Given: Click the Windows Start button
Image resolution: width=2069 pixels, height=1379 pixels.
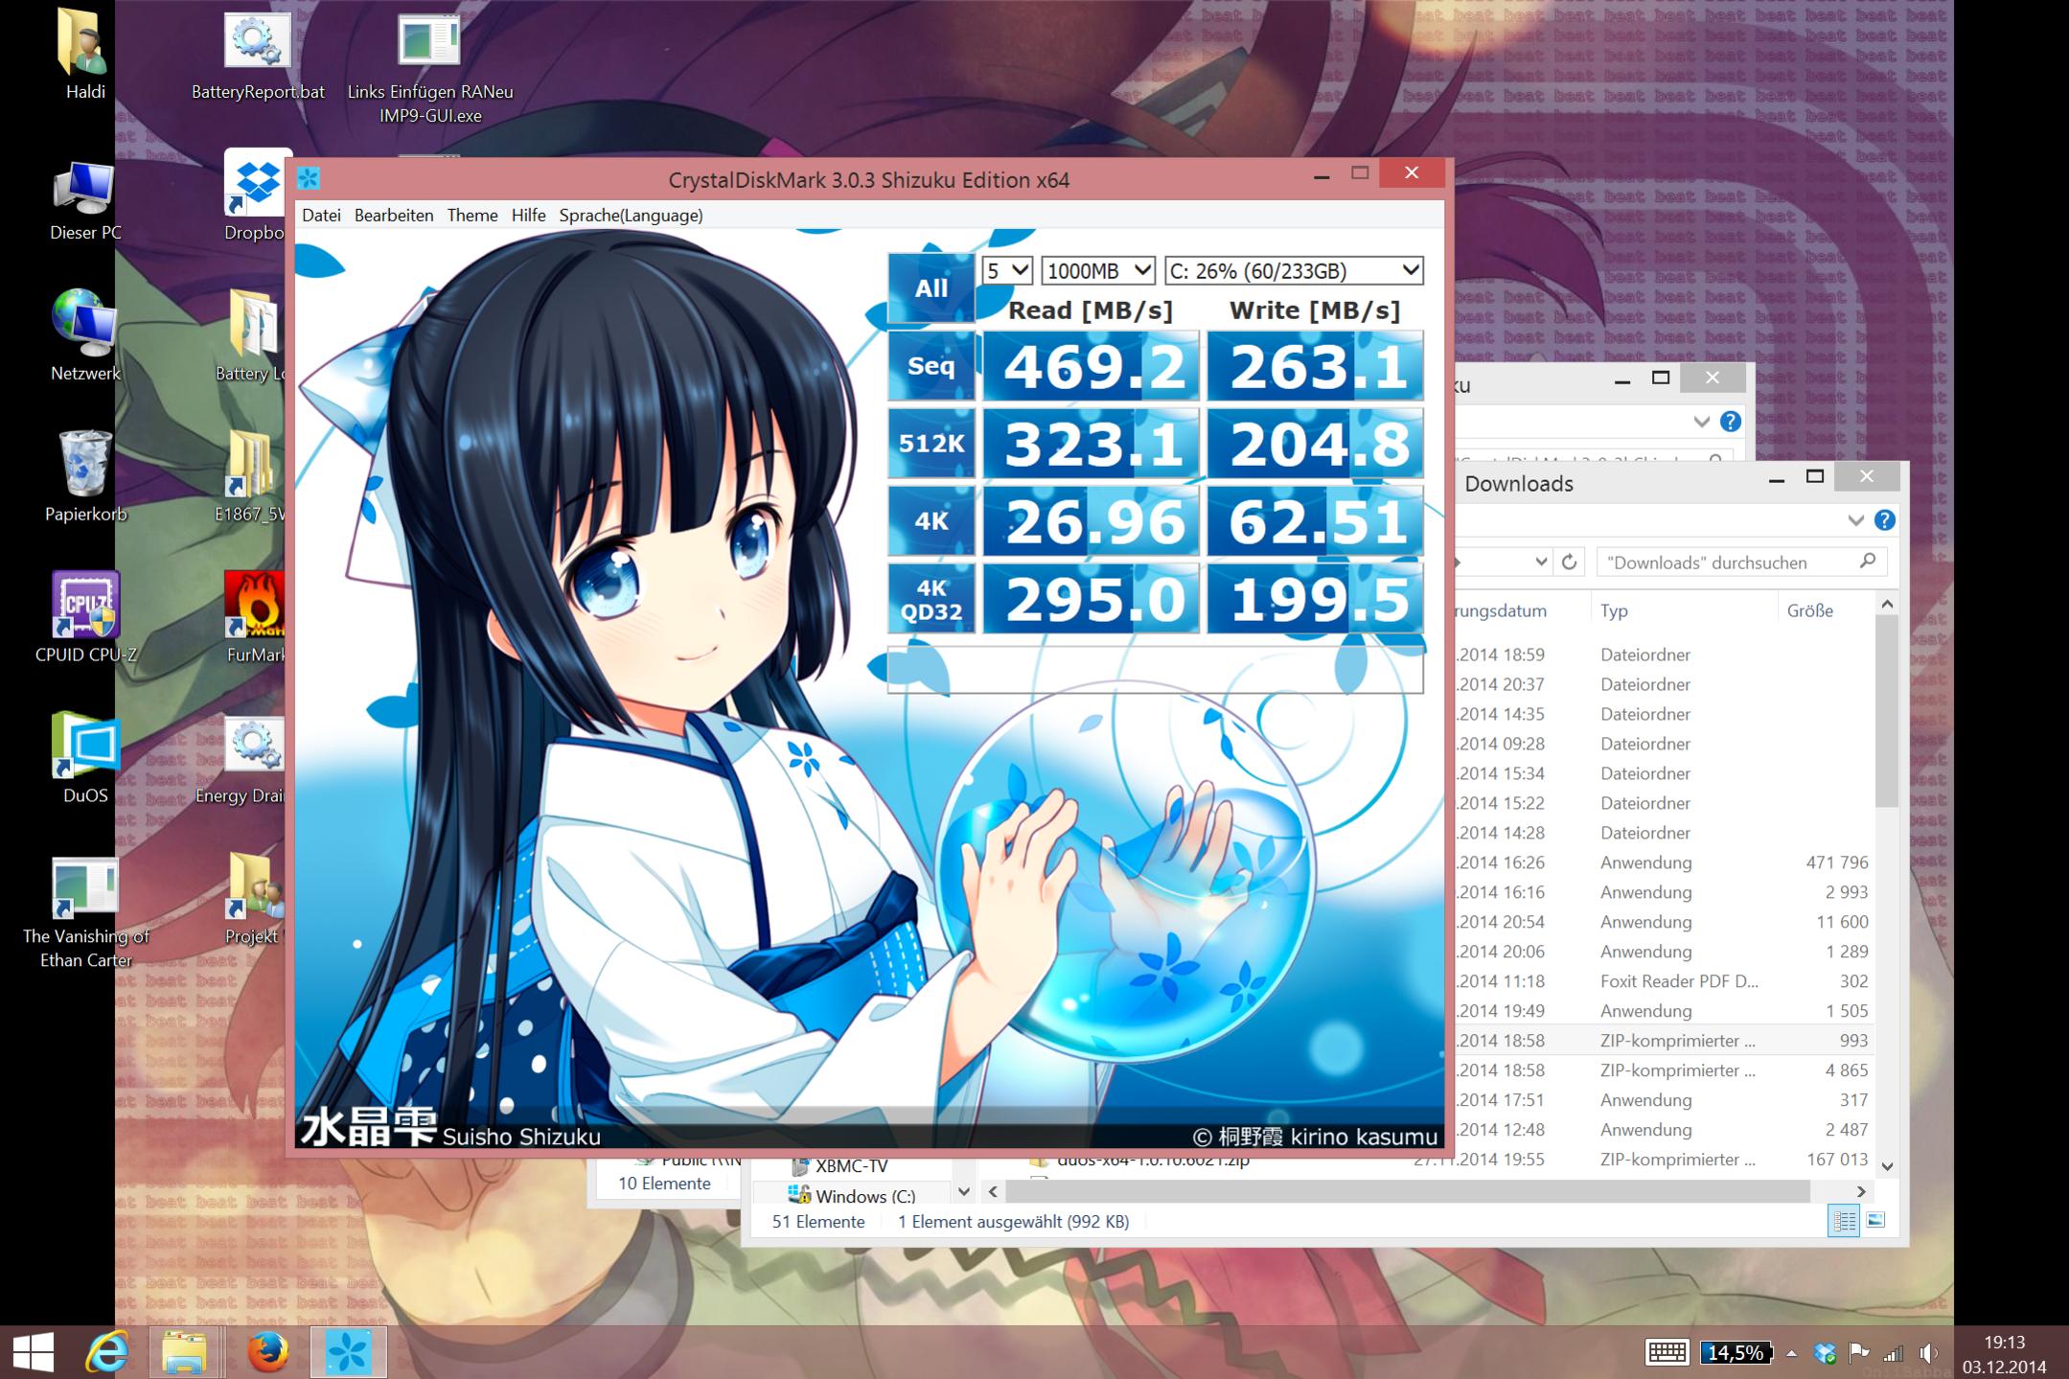Looking at the screenshot, I should pos(34,1352).
